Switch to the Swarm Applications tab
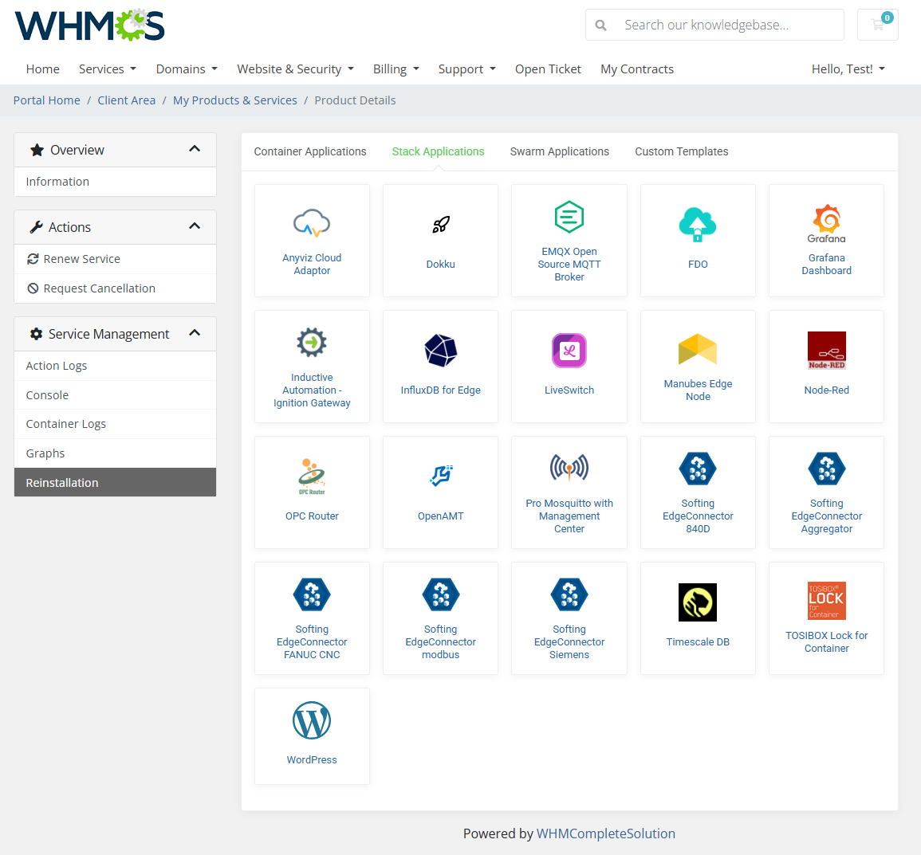The image size is (921, 855). (x=559, y=151)
